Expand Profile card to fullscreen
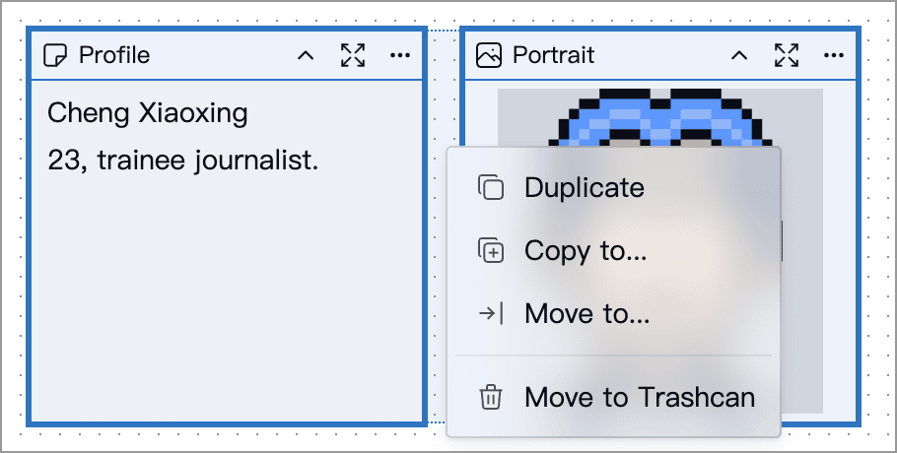This screenshot has height=453, width=897. pyautogui.click(x=353, y=55)
